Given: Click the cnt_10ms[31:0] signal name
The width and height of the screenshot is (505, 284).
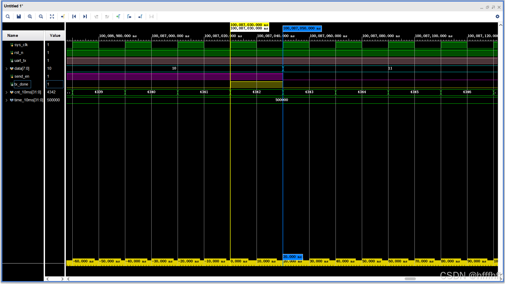Looking at the screenshot, I should 28,92.
